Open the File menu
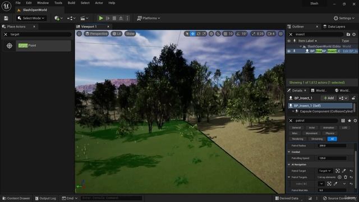The height and width of the screenshot is (202, 359). [18, 3]
